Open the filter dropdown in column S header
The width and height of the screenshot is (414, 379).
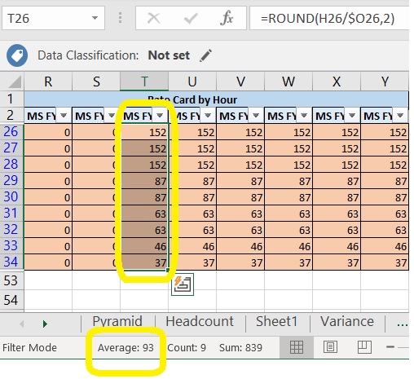(112, 116)
